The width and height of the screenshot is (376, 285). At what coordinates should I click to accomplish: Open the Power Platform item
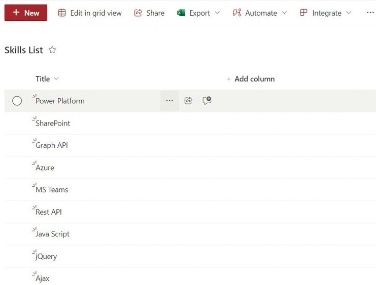click(x=60, y=101)
